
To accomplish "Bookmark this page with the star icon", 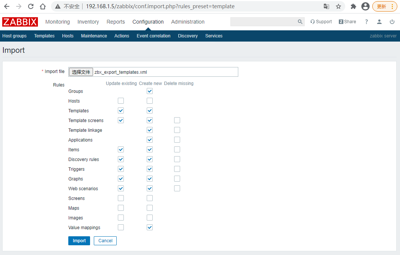I will click(x=338, y=6).
